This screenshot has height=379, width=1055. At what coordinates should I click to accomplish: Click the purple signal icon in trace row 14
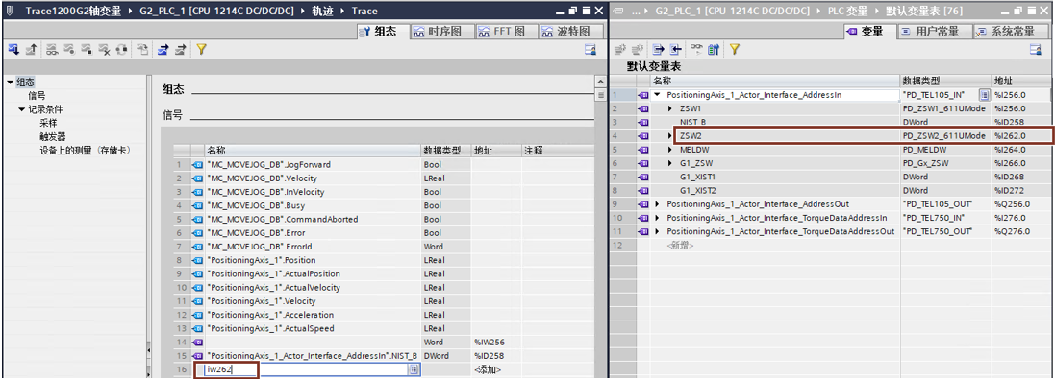198,343
